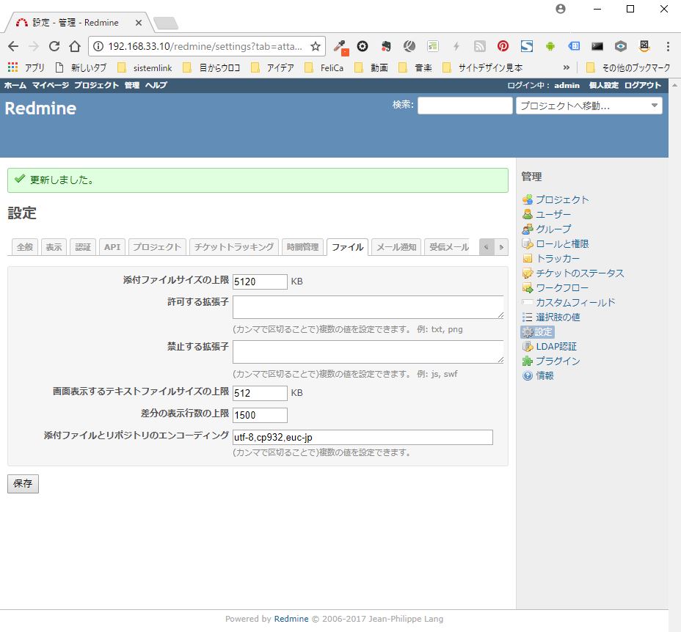Image resolution: width=681 pixels, height=632 pixels.
Task: Expand the プロジェクトへ移動 dropdown
Action: tap(589, 106)
